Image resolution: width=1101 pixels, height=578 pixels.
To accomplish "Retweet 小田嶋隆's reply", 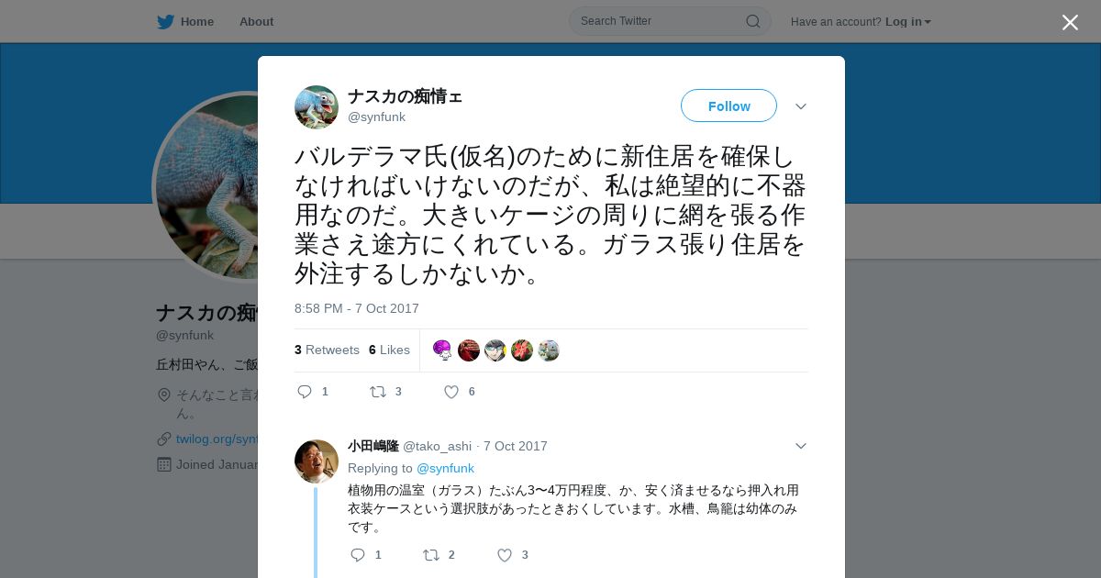I will [431, 555].
